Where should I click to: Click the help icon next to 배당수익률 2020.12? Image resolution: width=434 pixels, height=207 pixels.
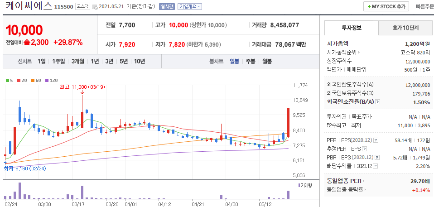[376, 166]
